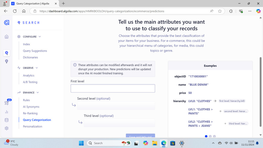
Task: Open Query Suggestions in the sidebar
Action: (35, 51)
